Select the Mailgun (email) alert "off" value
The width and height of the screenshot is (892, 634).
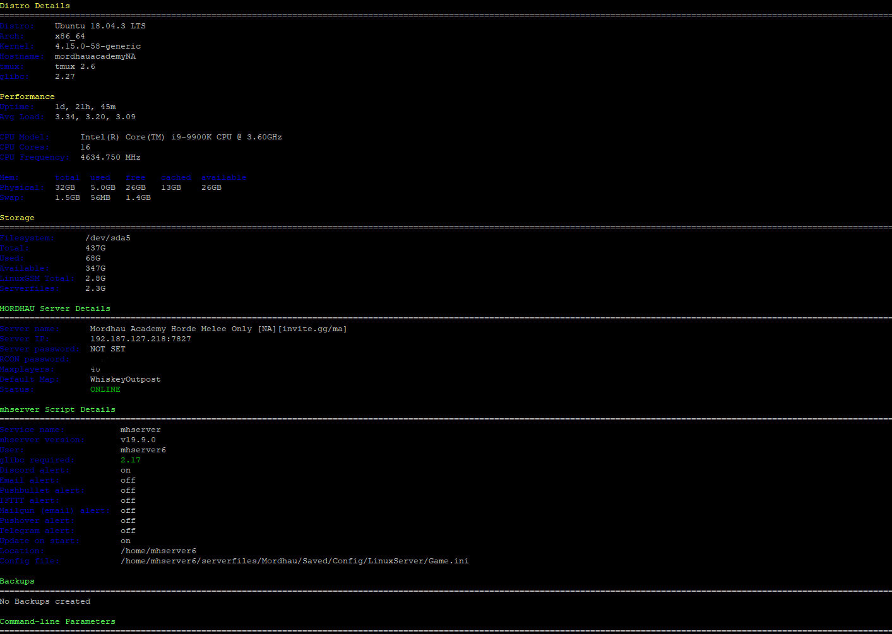click(x=128, y=510)
